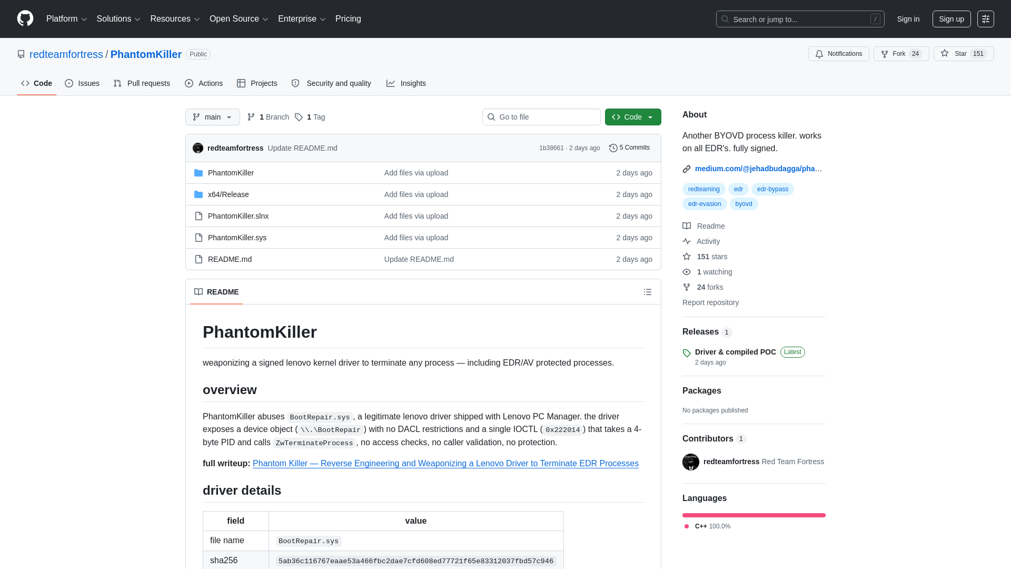This screenshot has height=569, width=1011.
Task: Click the fork icon next to 24 forks
Action: point(687,287)
